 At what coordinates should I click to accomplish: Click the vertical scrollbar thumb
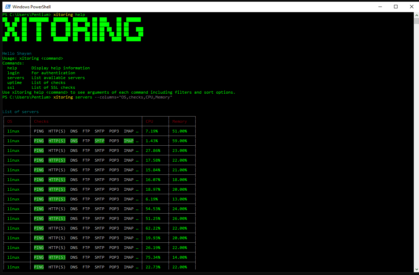pos(416,21)
